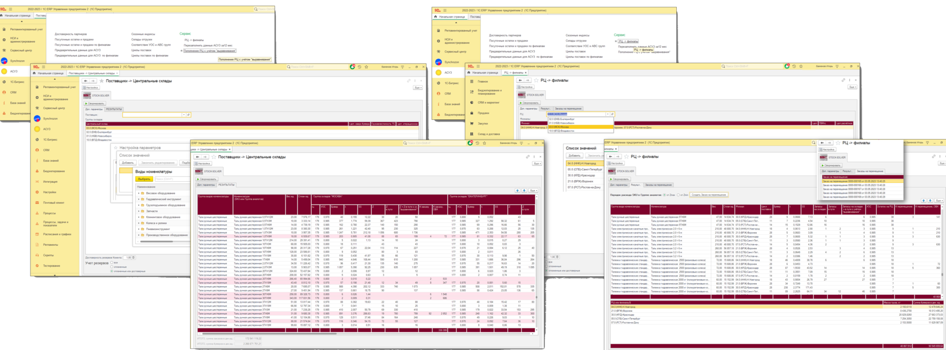The image size is (946, 350).
Task: Open the 'Посуточные остатки и продажи' link in the home window showing the 'Пополнение РЦ' tooltip
Action: (74, 39)
